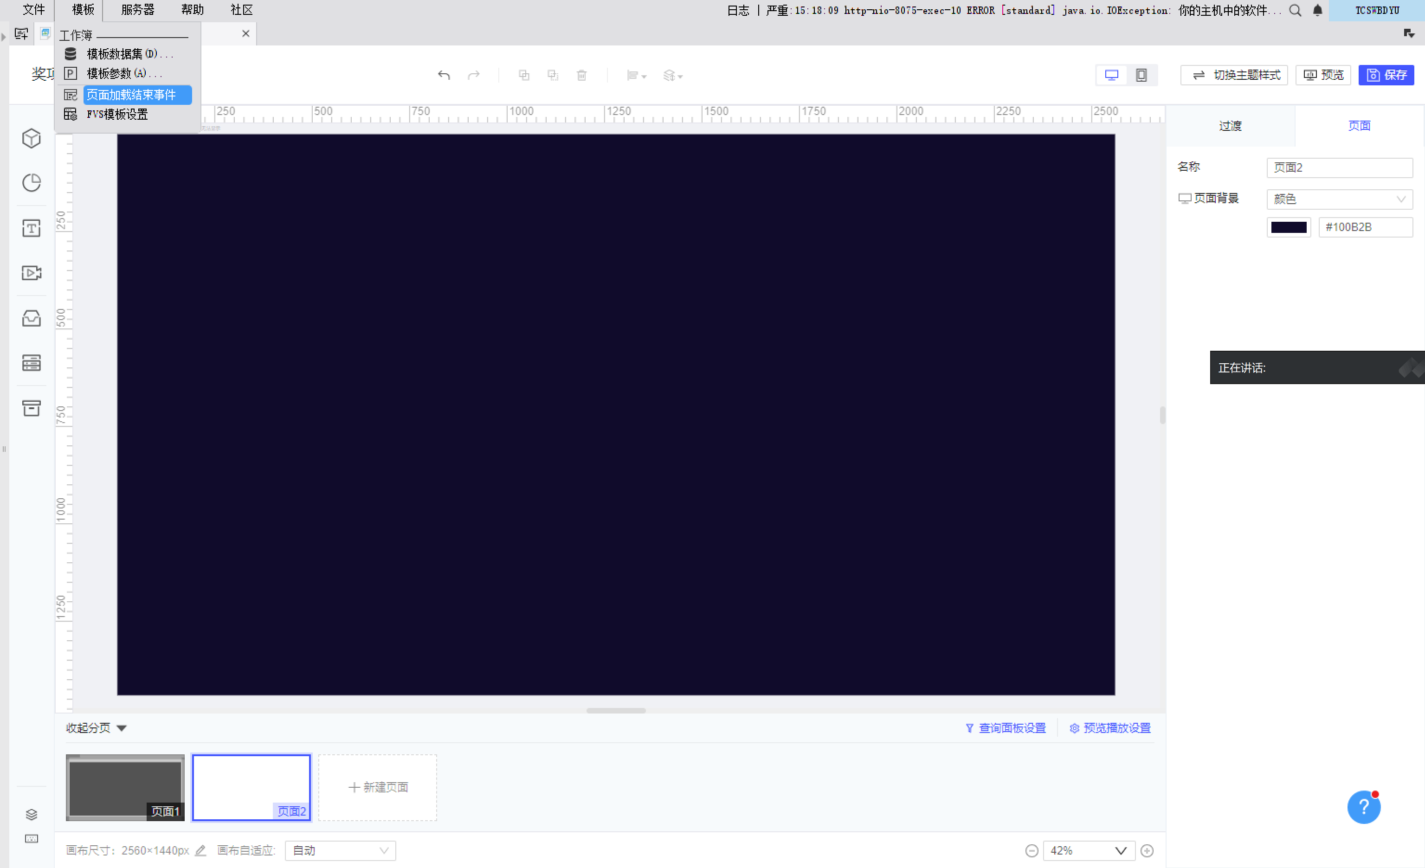This screenshot has width=1425, height=868.
Task: Open the canvas adaptive 自动 dropdown
Action: 340,851
